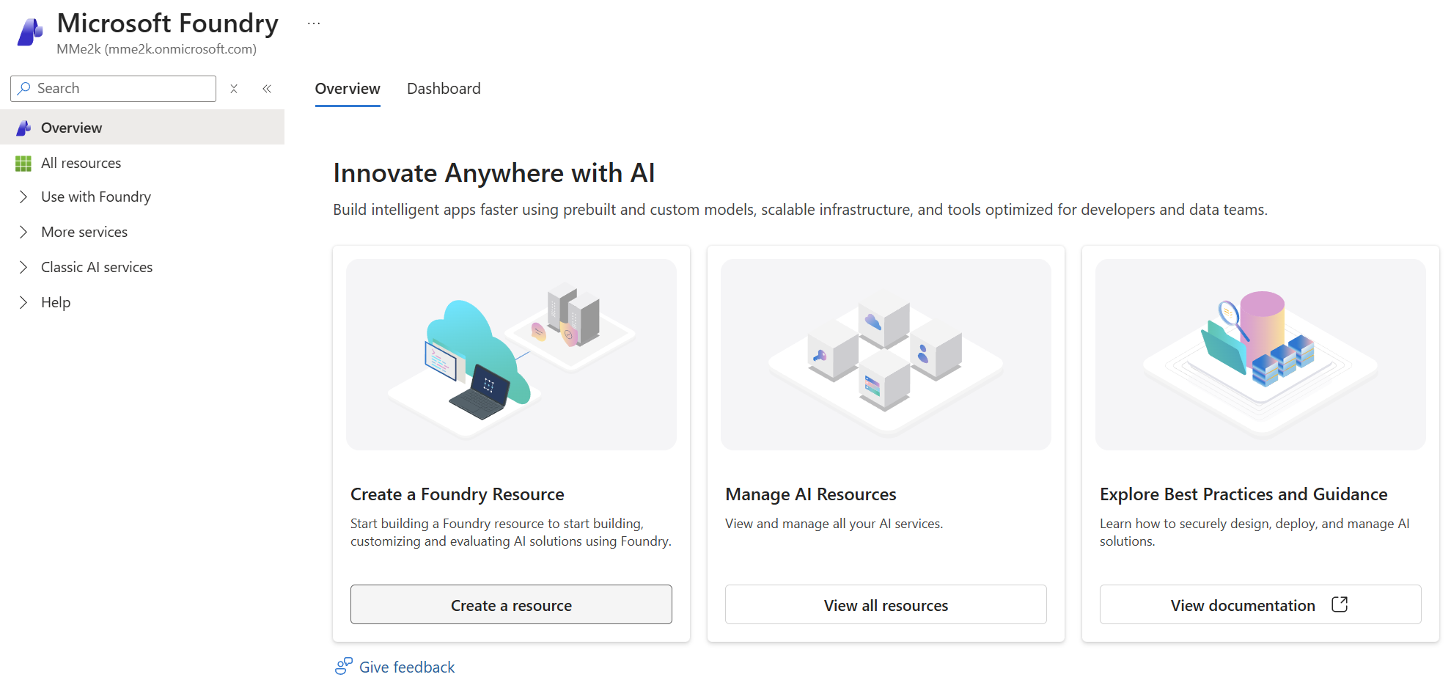The height and width of the screenshot is (688, 1451).
Task: Expand the More services section
Action: tap(23, 232)
